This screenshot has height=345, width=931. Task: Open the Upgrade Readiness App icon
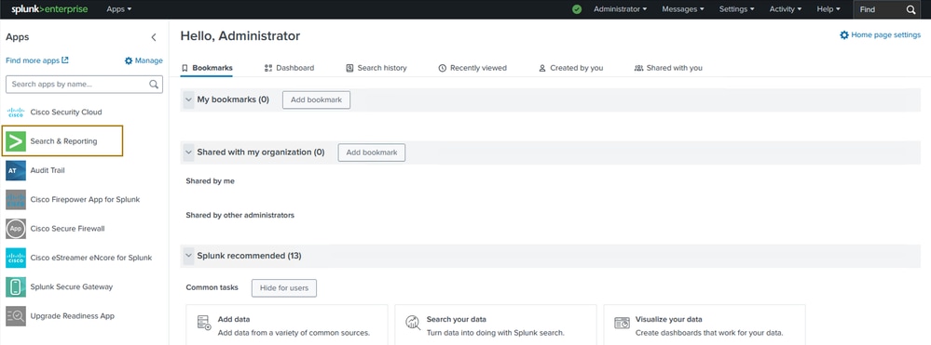(16, 316)
